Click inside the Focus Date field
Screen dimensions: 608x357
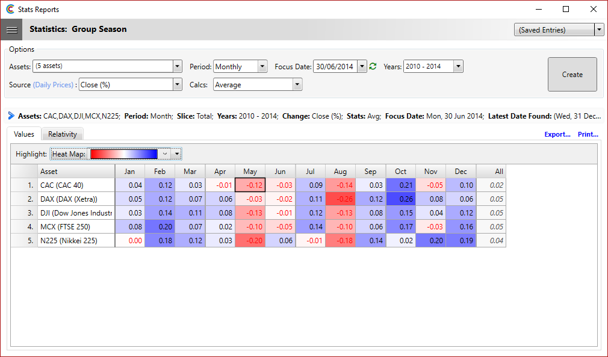click(x=335, y=67)
